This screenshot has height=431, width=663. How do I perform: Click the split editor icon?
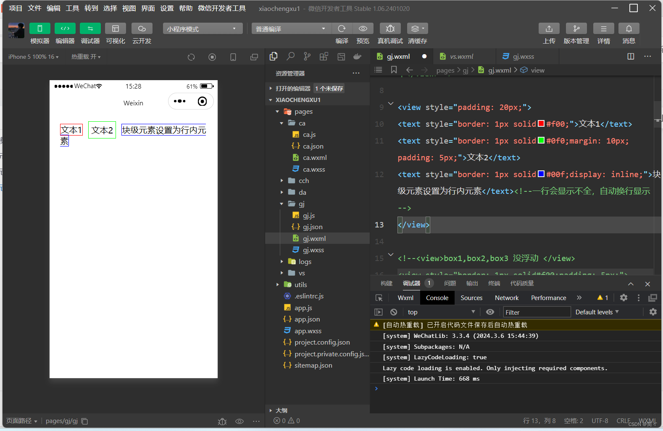click(631, 56)
